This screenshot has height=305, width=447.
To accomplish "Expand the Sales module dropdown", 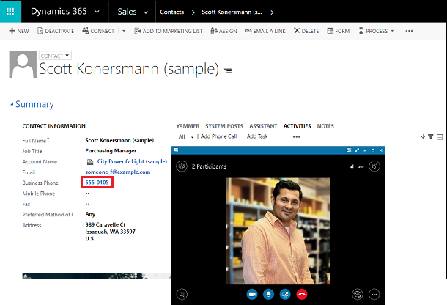I will (146, 12).
